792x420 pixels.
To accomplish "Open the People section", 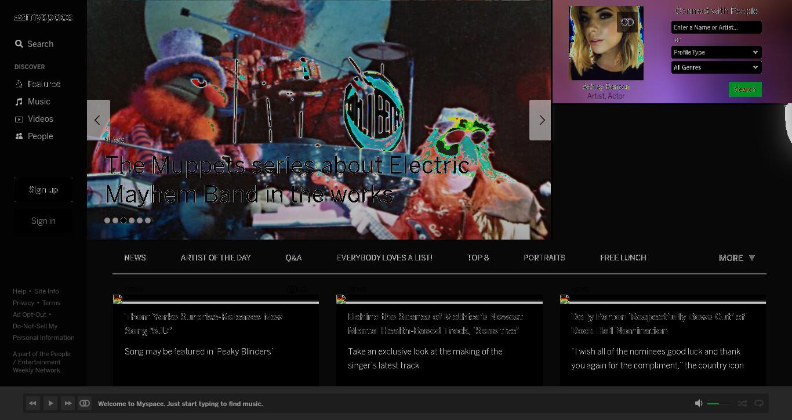I will click(x=34, y=136).
